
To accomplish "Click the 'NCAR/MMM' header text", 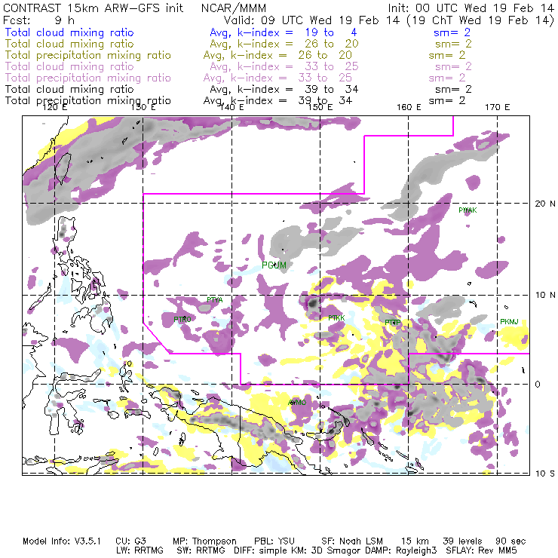I will tap(234, 8).
